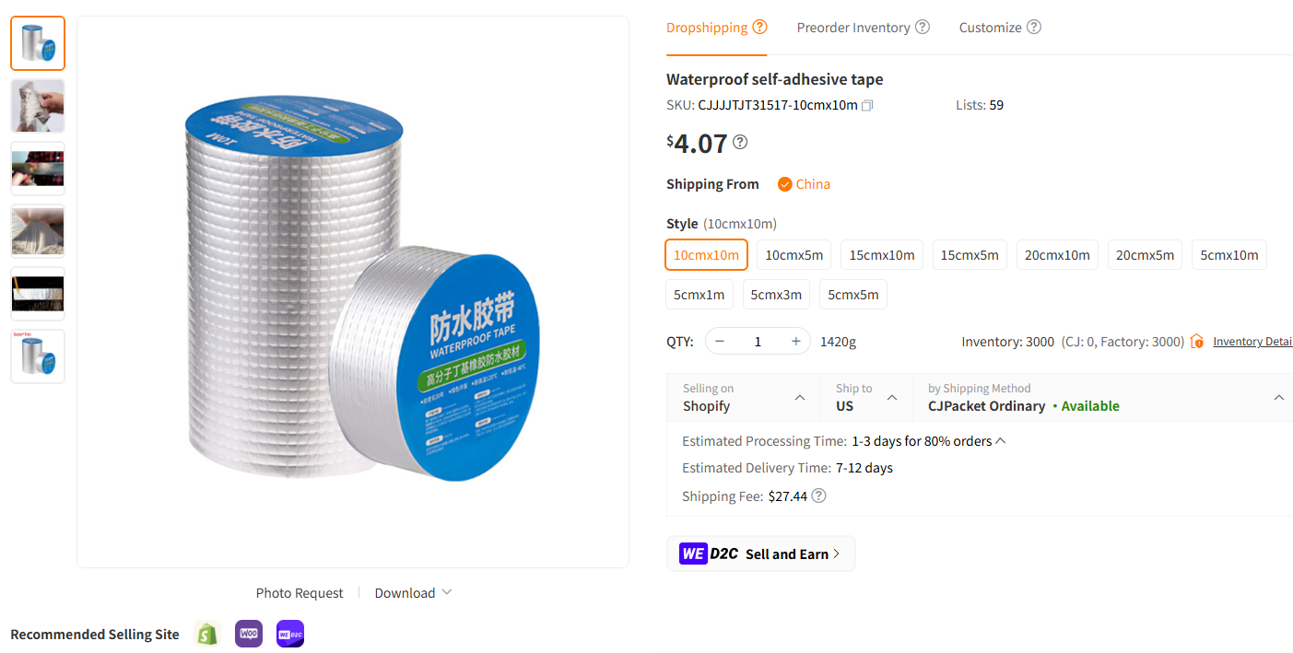Open the Customize tab

coord(991,27)
